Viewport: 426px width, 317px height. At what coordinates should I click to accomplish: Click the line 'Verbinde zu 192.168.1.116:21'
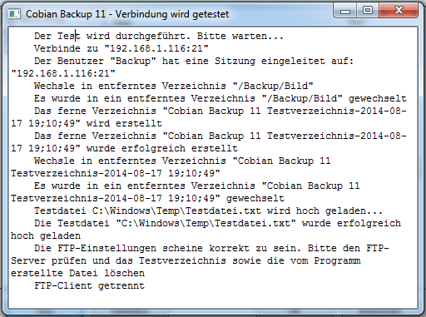(121, 48)
